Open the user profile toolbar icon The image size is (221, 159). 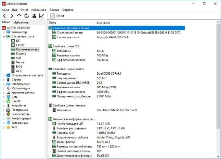34,16
